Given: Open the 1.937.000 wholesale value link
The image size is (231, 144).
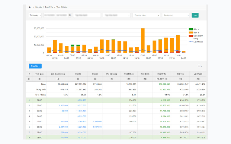Looking at the screenshot, I should click(97, 127).
